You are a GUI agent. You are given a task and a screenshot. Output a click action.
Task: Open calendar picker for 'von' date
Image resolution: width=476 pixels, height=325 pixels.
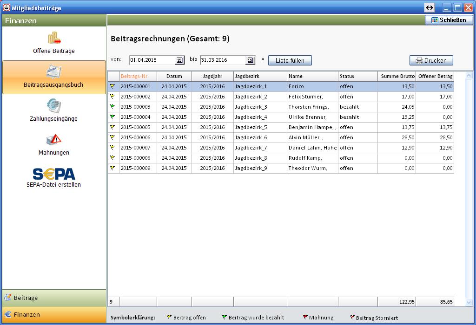click(179, 60)
